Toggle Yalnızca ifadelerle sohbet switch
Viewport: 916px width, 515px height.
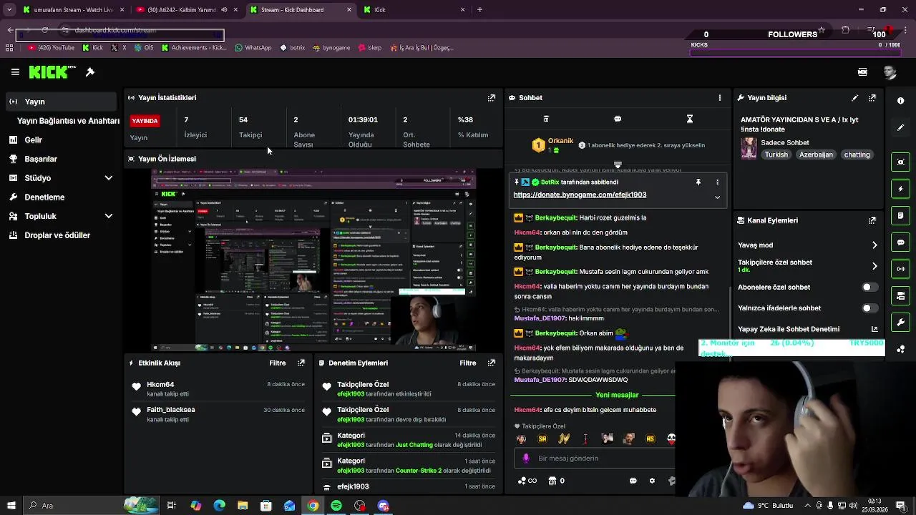pos(869,308)
